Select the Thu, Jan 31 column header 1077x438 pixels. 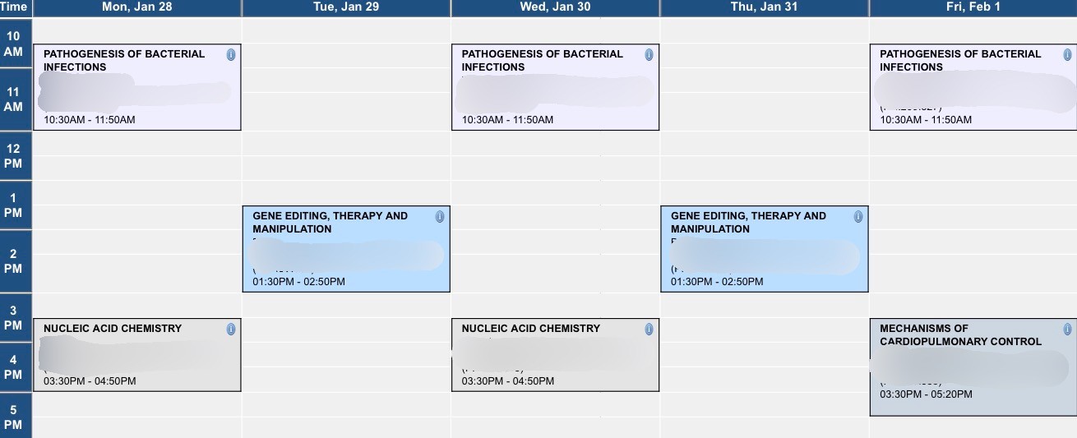tap(765, 7)
